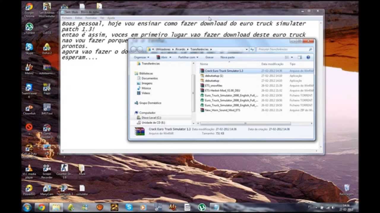Screen dimensions: 380x213
Task: Select the Counter-Strike 1.6 desktop icon
Action: coord(64,171)
